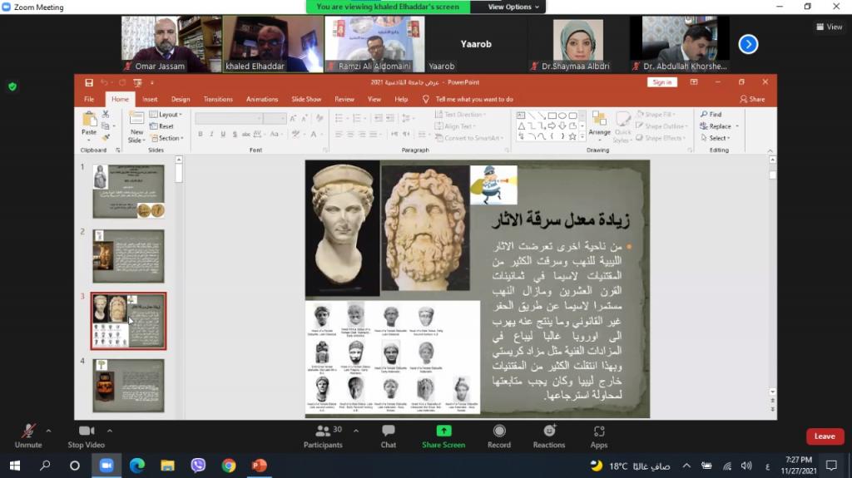Expand the Replace dropdown in Editing
Screen dimensions: 852x478
(x=720, y=126)
